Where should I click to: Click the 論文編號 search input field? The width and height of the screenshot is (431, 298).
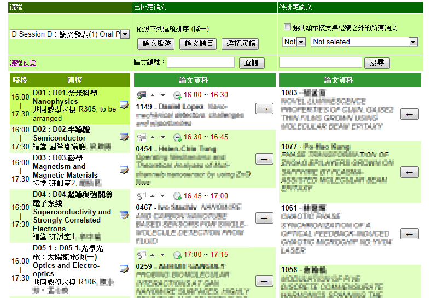pos(201,62)
